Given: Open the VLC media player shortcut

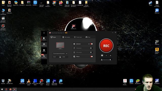Looking at the screenshot, I should pos(29,82).
